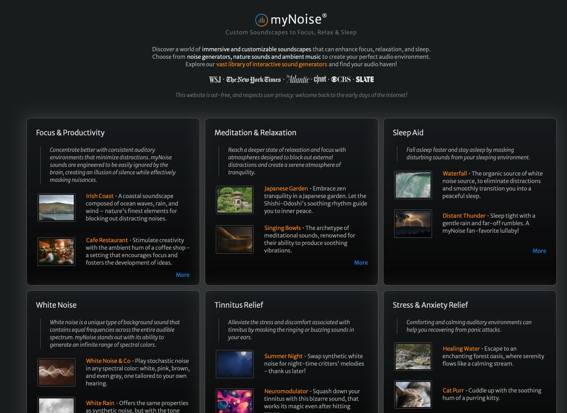Click the White Noise heading

56,305
